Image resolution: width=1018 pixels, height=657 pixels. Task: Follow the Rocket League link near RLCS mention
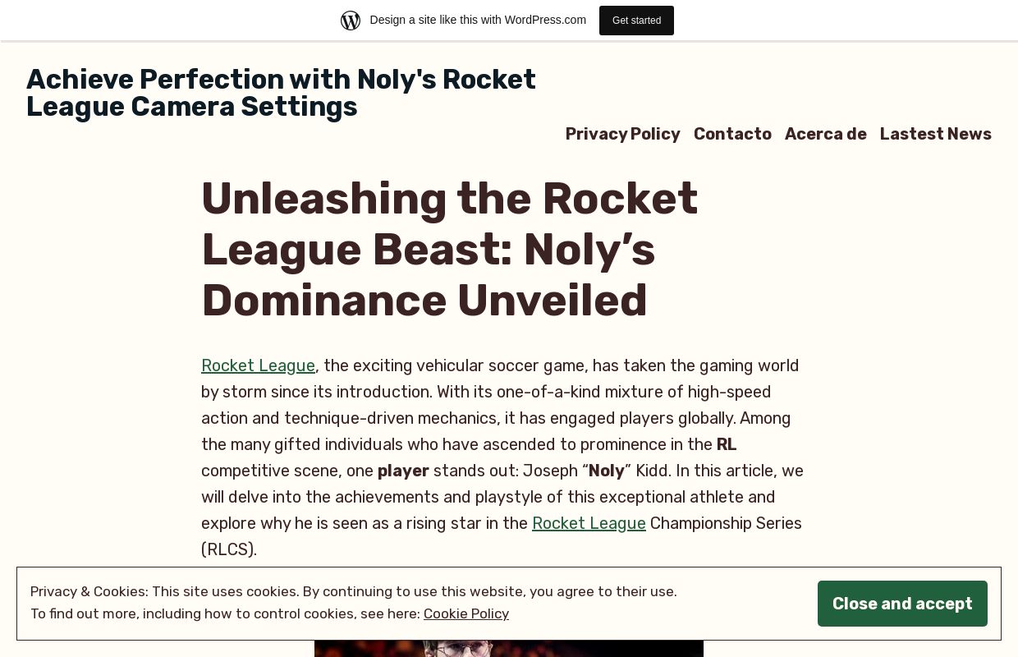pyautogui.click(x=589, y=523)
